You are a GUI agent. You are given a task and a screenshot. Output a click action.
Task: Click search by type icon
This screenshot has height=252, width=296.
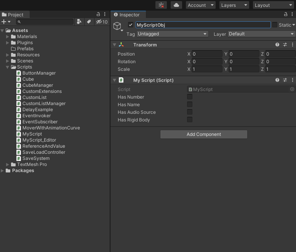tap(79, 22)
